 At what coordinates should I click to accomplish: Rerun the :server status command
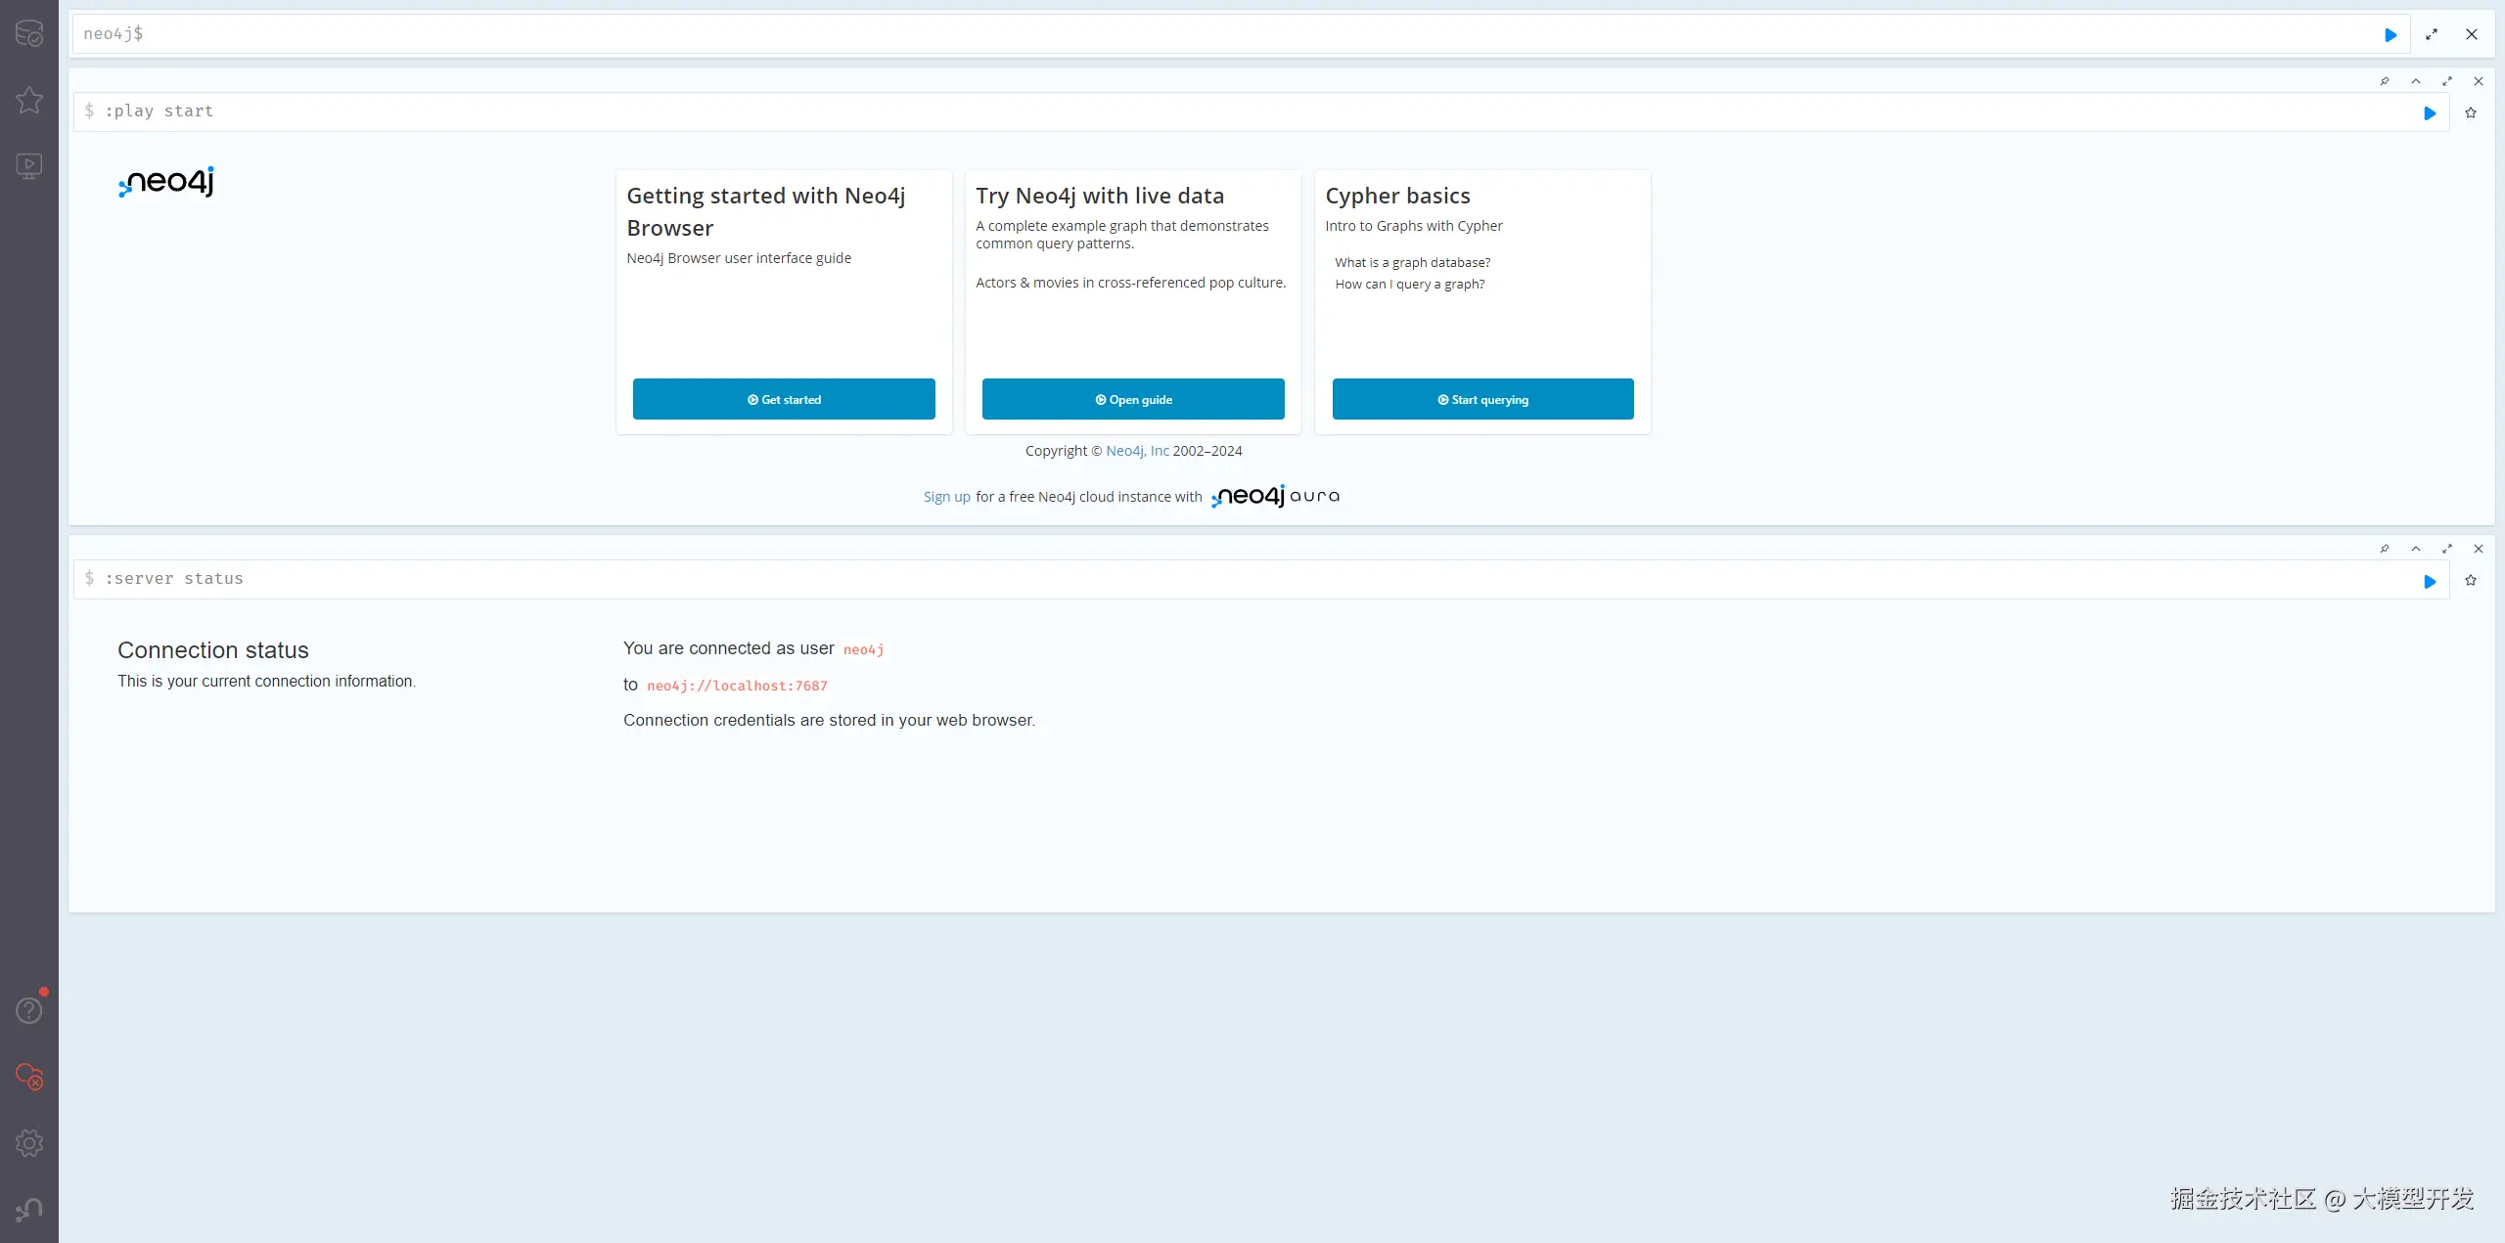click(x=2430, y=582)
